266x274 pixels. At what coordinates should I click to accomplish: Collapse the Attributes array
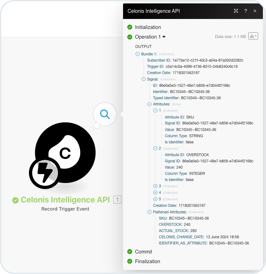(x=149, y=104)
